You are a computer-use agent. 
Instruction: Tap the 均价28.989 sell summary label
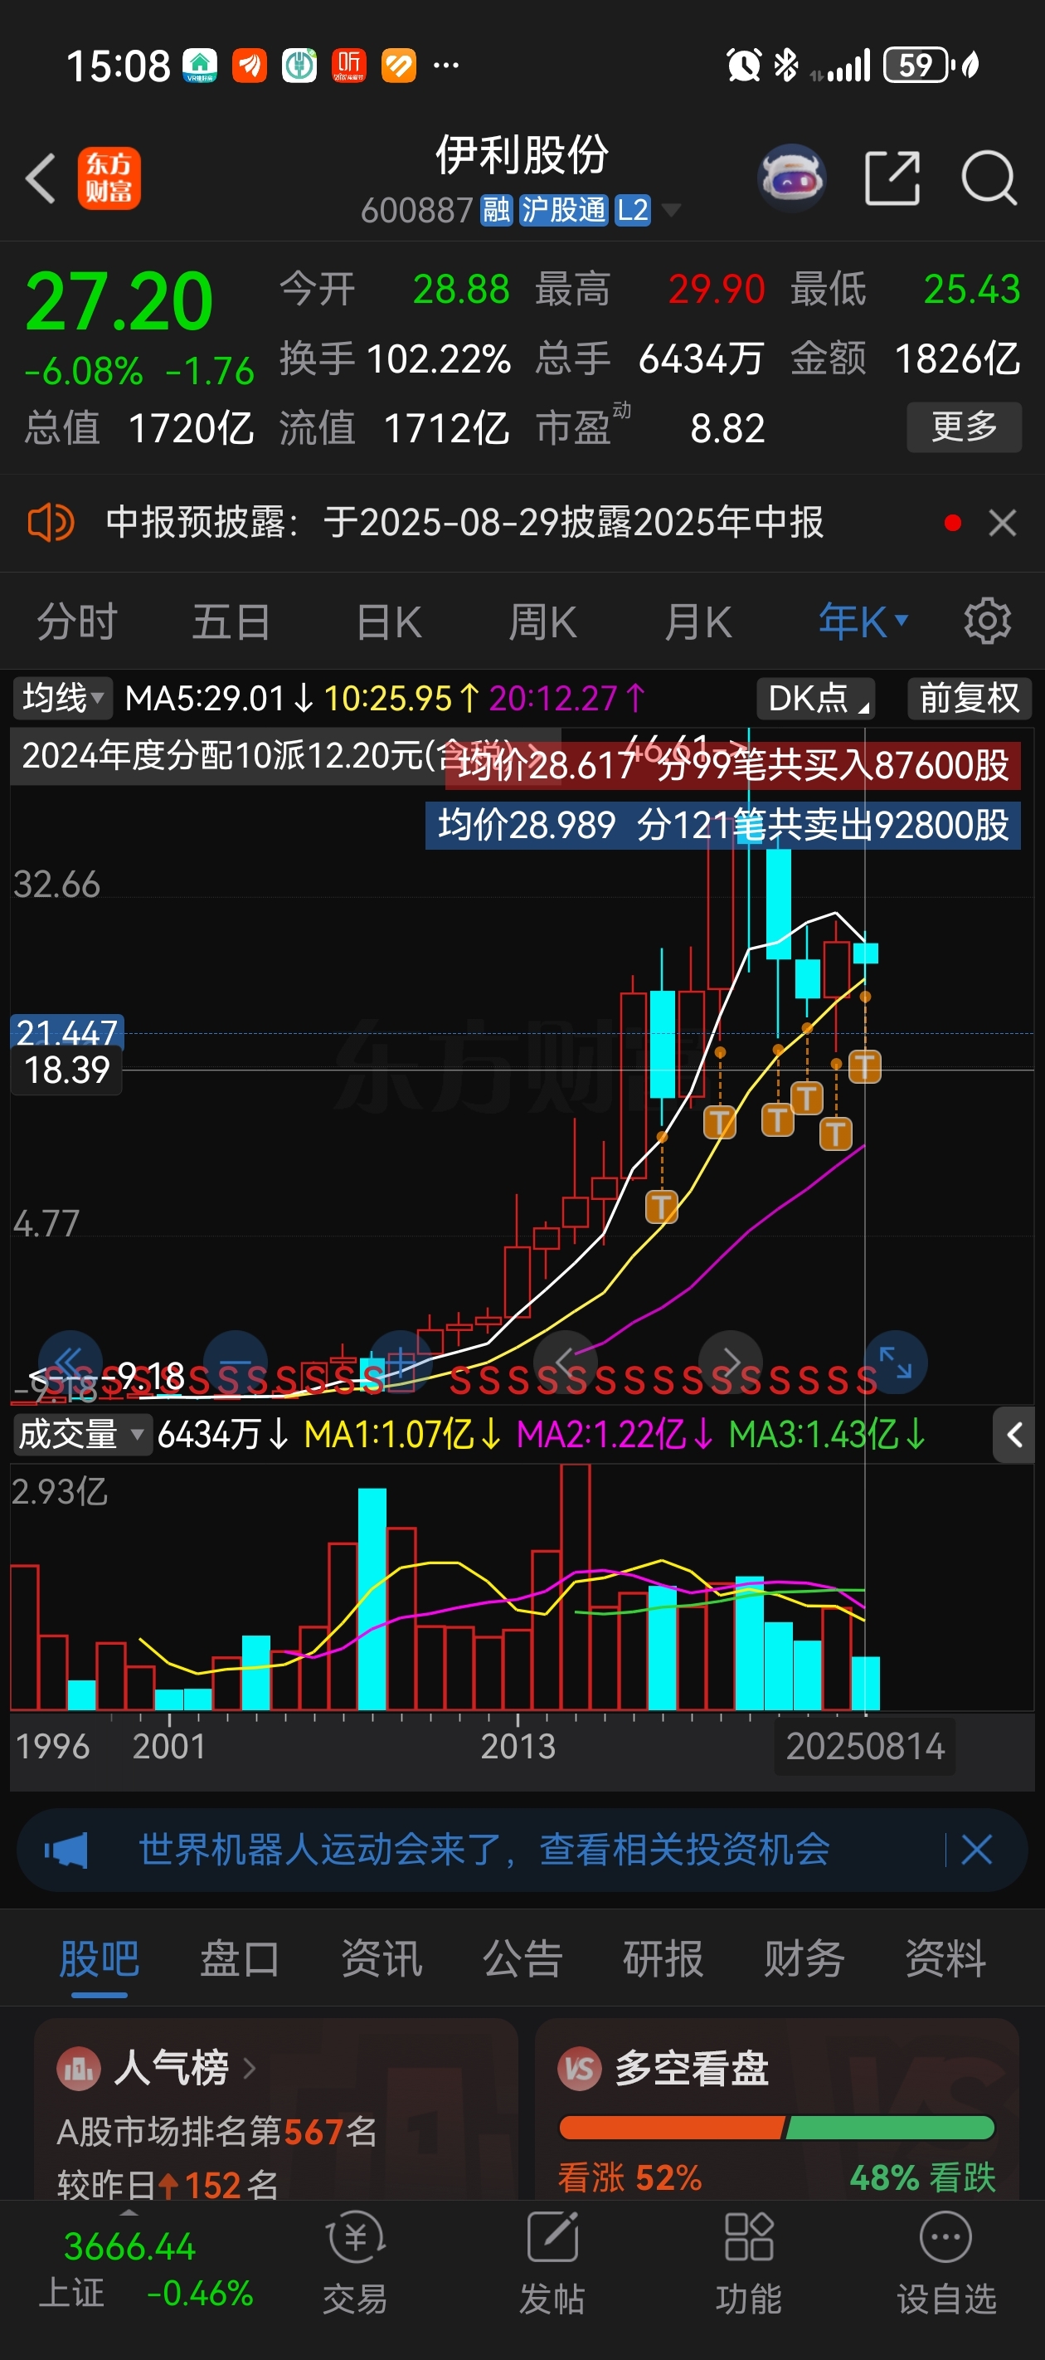tap(722, 826)
